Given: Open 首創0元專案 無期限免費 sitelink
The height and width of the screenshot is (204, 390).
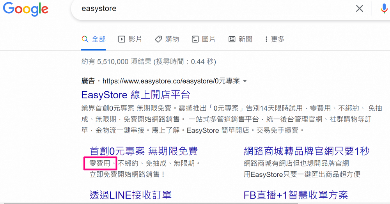Looking at the screenshot, I should pyautogui.click(x=144, y=151).
